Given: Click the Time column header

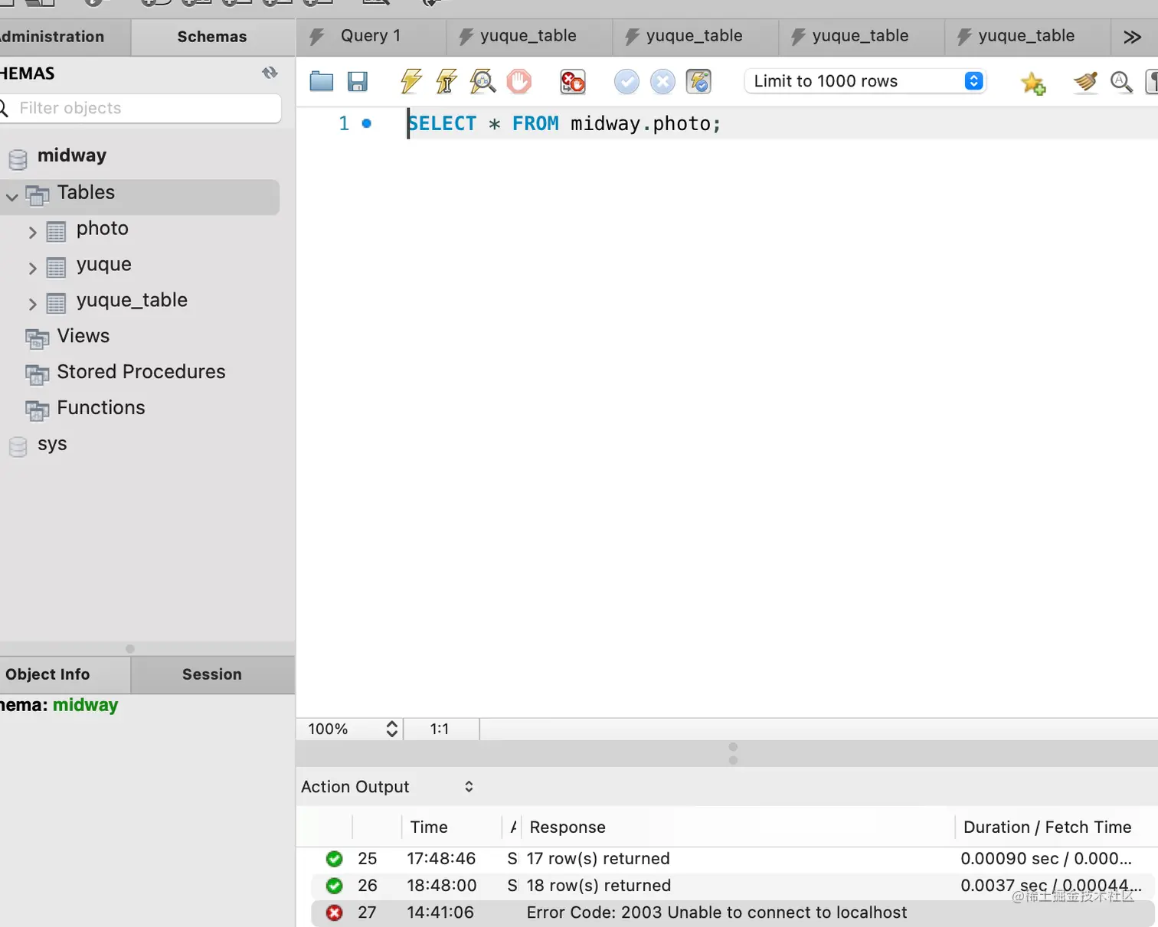Looking at the screenshot, I should (x=429, y=827).
